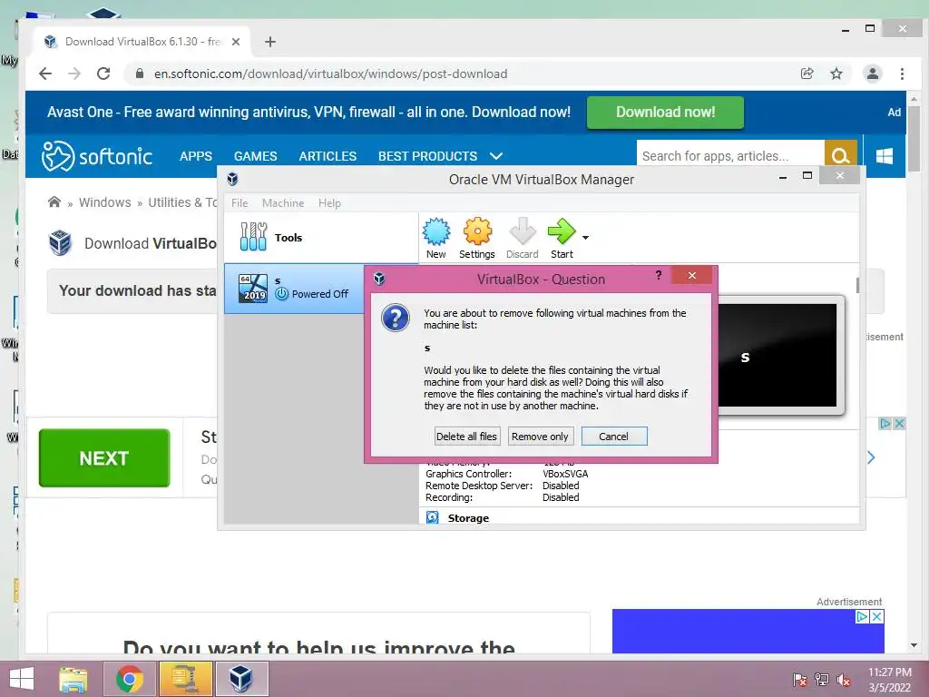The height and width of the screenshot is (697, 929).
Task: Open the File menu in VirtualBox Manager
Action: 240,203
